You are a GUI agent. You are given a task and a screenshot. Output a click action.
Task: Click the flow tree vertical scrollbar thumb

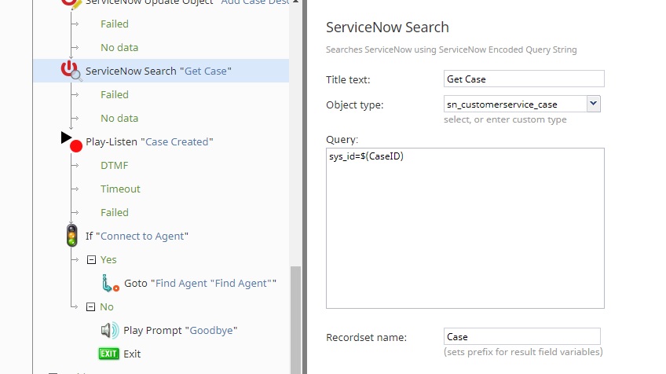[295, 320]
